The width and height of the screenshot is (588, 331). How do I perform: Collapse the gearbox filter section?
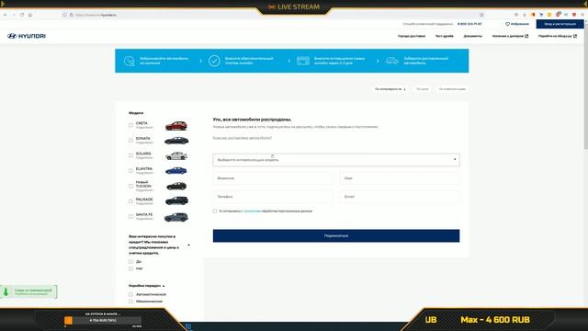(164, 286)
